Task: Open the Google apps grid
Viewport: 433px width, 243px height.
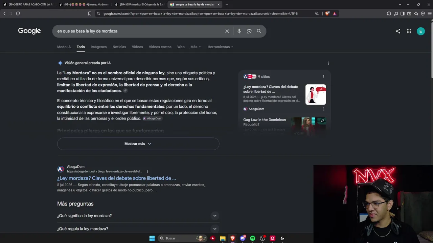Action: pyautogui.click(x=409, y=31)
